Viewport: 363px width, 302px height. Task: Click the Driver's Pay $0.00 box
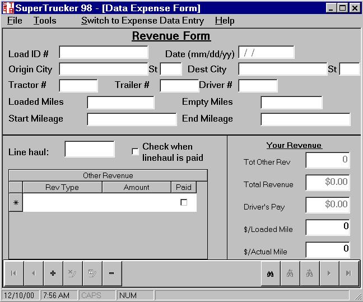[328, 205]
